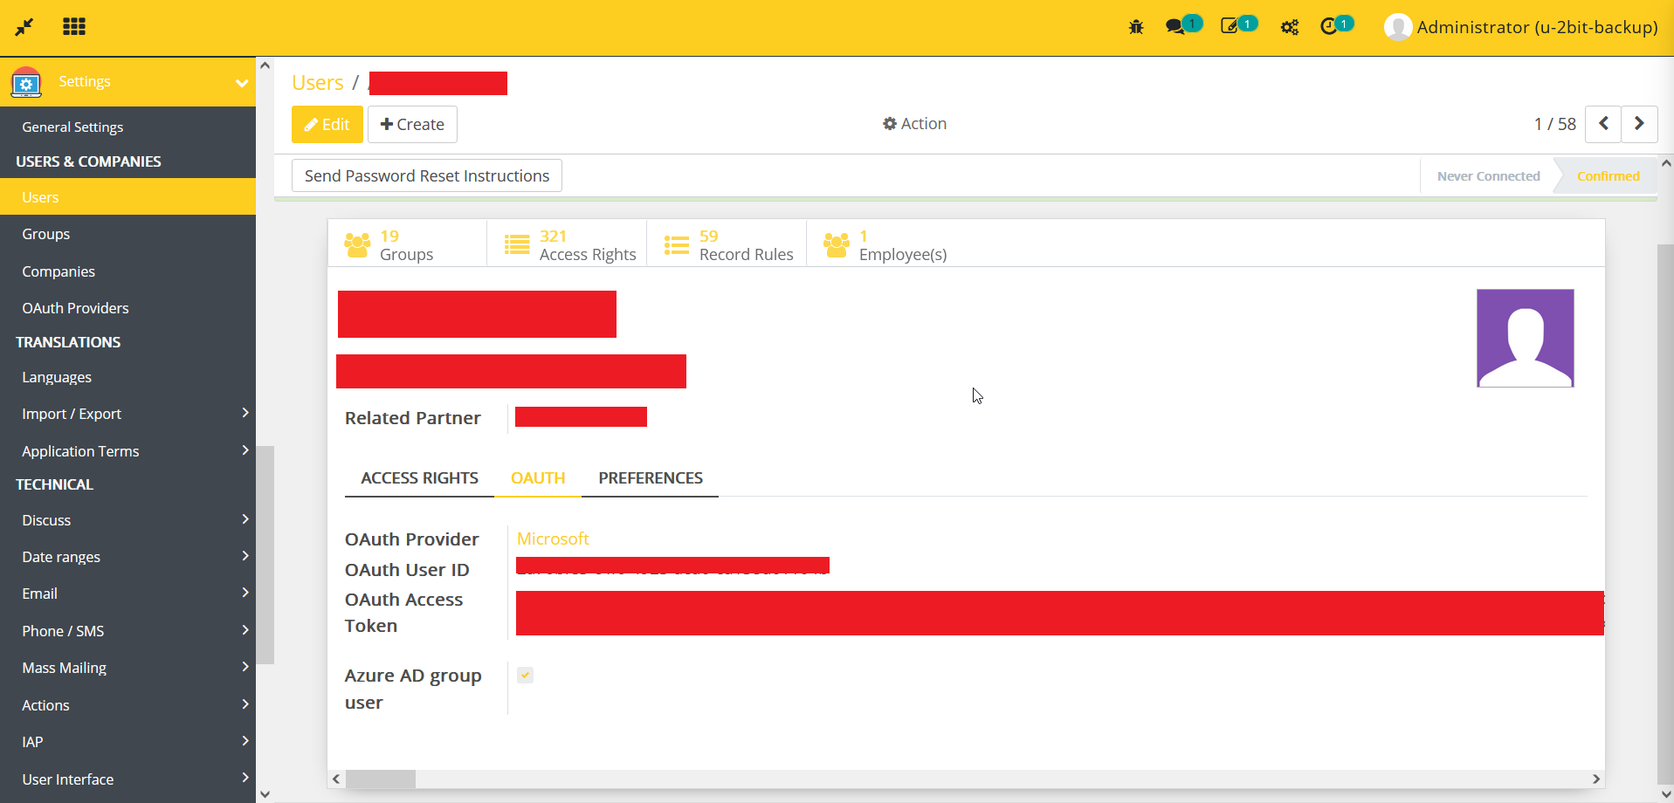
Task: Go to previous user record arrow
Action: [1603, 124]
